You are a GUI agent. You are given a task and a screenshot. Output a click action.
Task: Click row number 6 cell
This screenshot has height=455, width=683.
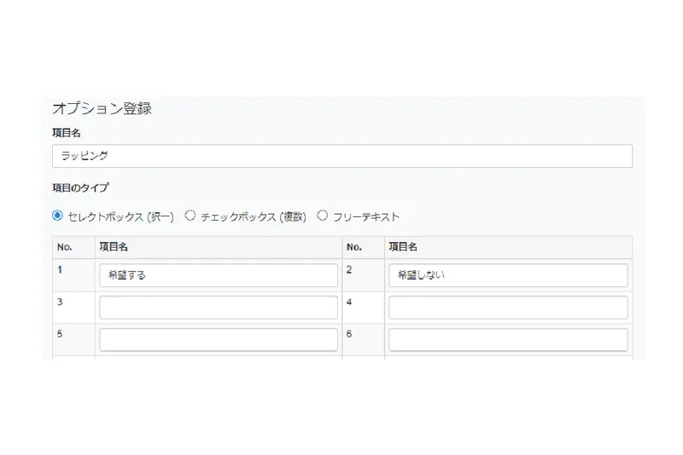pos(364,340)
